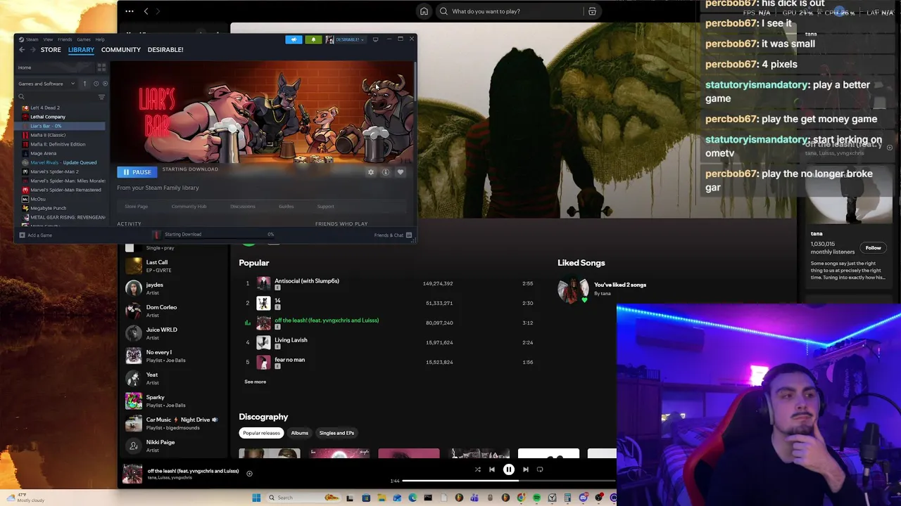Select the Singles and EPs filter chip

(336, 433)
